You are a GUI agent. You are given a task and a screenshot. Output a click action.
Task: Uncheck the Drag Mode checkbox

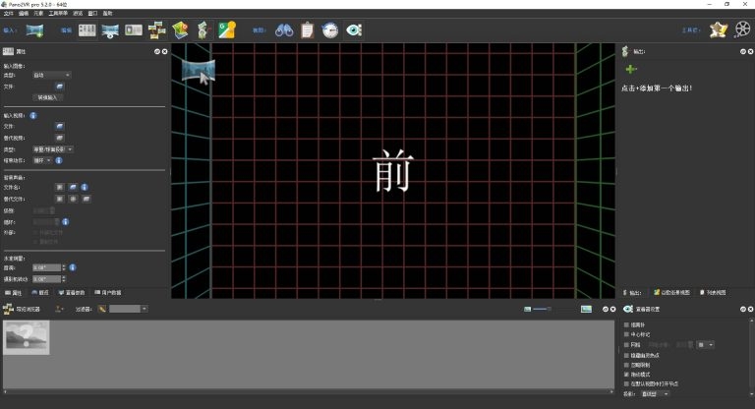(626, 375)
